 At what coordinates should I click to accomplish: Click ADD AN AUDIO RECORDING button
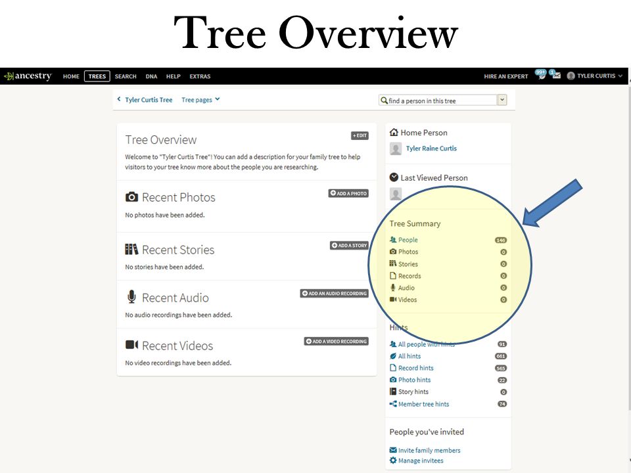click(335, 293)
